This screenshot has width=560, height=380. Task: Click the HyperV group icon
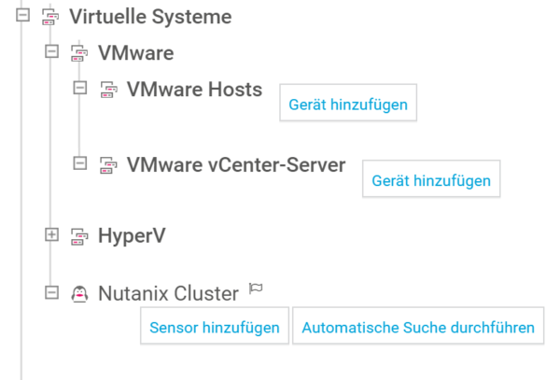tap(79, 236)
